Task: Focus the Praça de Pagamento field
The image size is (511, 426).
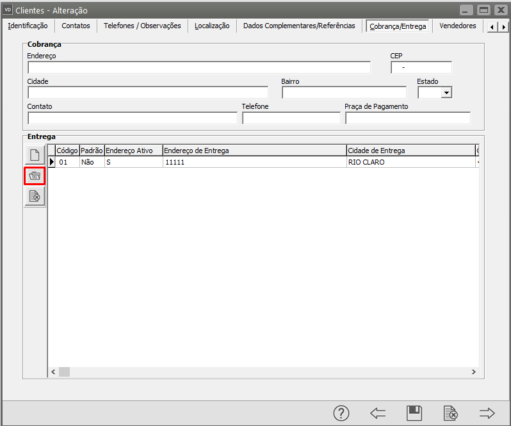Action: (x=407, y=118)
